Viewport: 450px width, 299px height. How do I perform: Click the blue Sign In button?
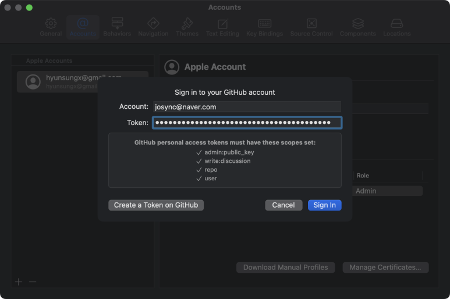click(x=325, y=205)
